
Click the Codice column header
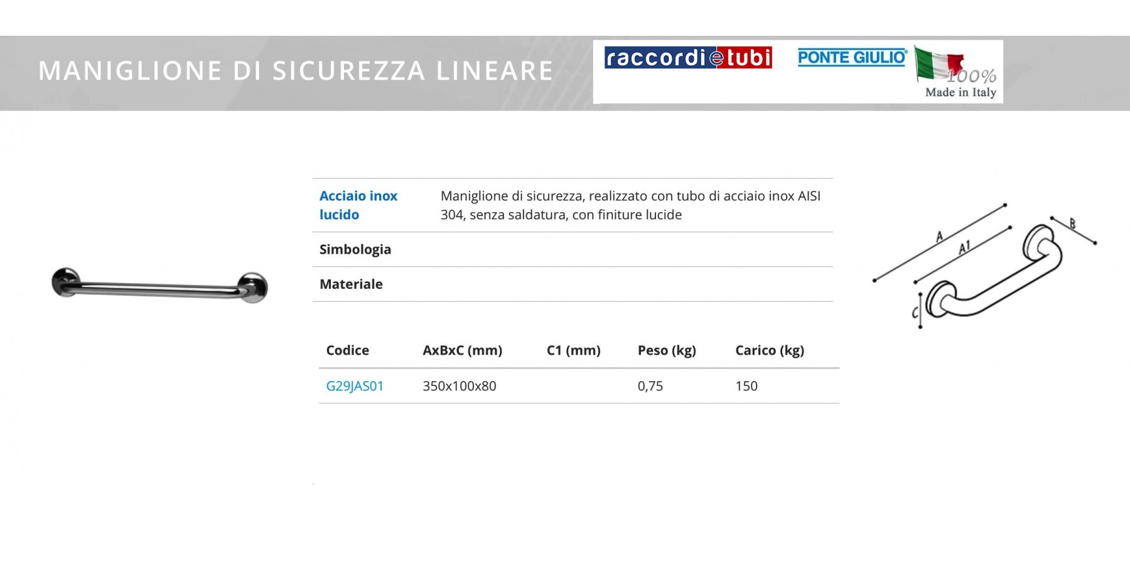(x=347, y=350)
